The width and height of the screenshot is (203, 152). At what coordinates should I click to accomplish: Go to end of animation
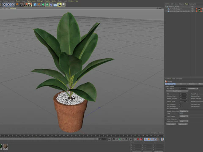click(x=131, y=139)
